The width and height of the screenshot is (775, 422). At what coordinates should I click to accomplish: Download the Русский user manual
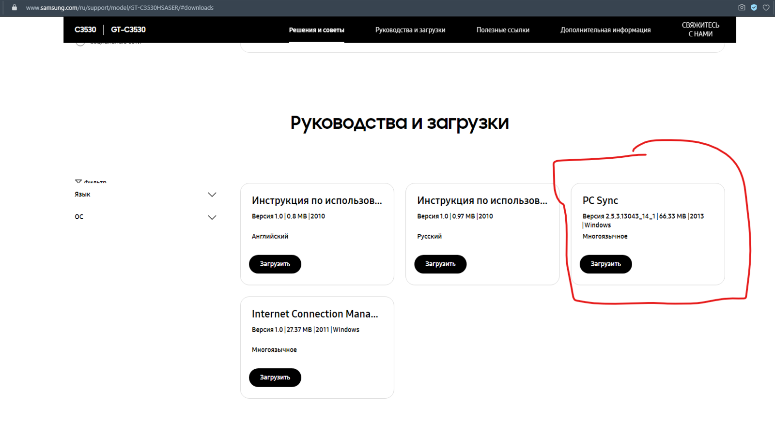pos(440,264)
